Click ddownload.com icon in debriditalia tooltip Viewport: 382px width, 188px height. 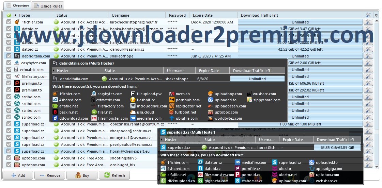coord(55,118)
